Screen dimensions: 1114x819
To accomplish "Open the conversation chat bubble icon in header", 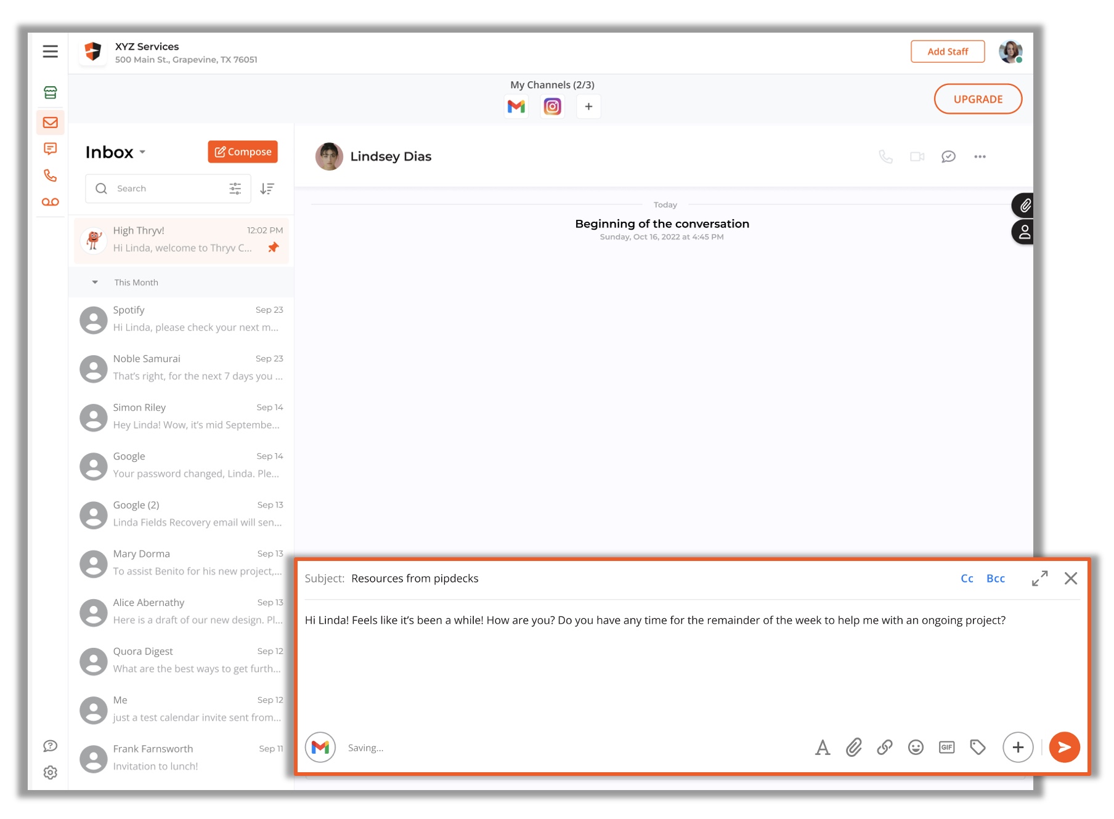I will tap(948, 156).
